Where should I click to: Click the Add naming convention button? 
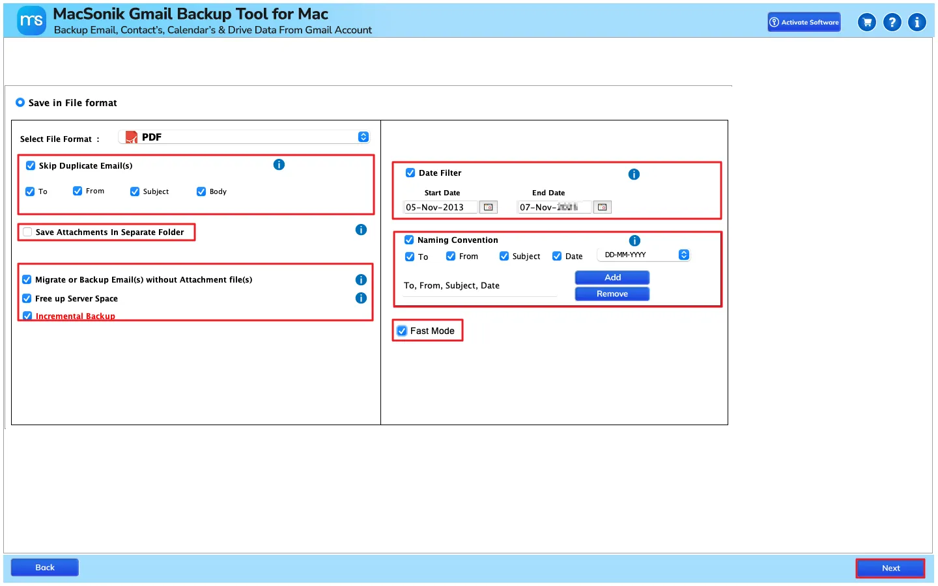pos(612,277)
